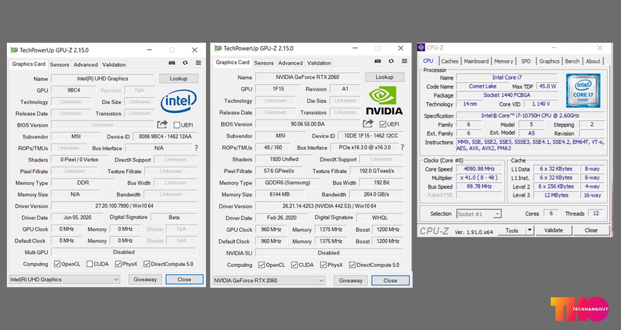Click Lookup button in NVIDIA GPU-Z window
Screen dimensions: 621x330
click(x=384, y=77)
